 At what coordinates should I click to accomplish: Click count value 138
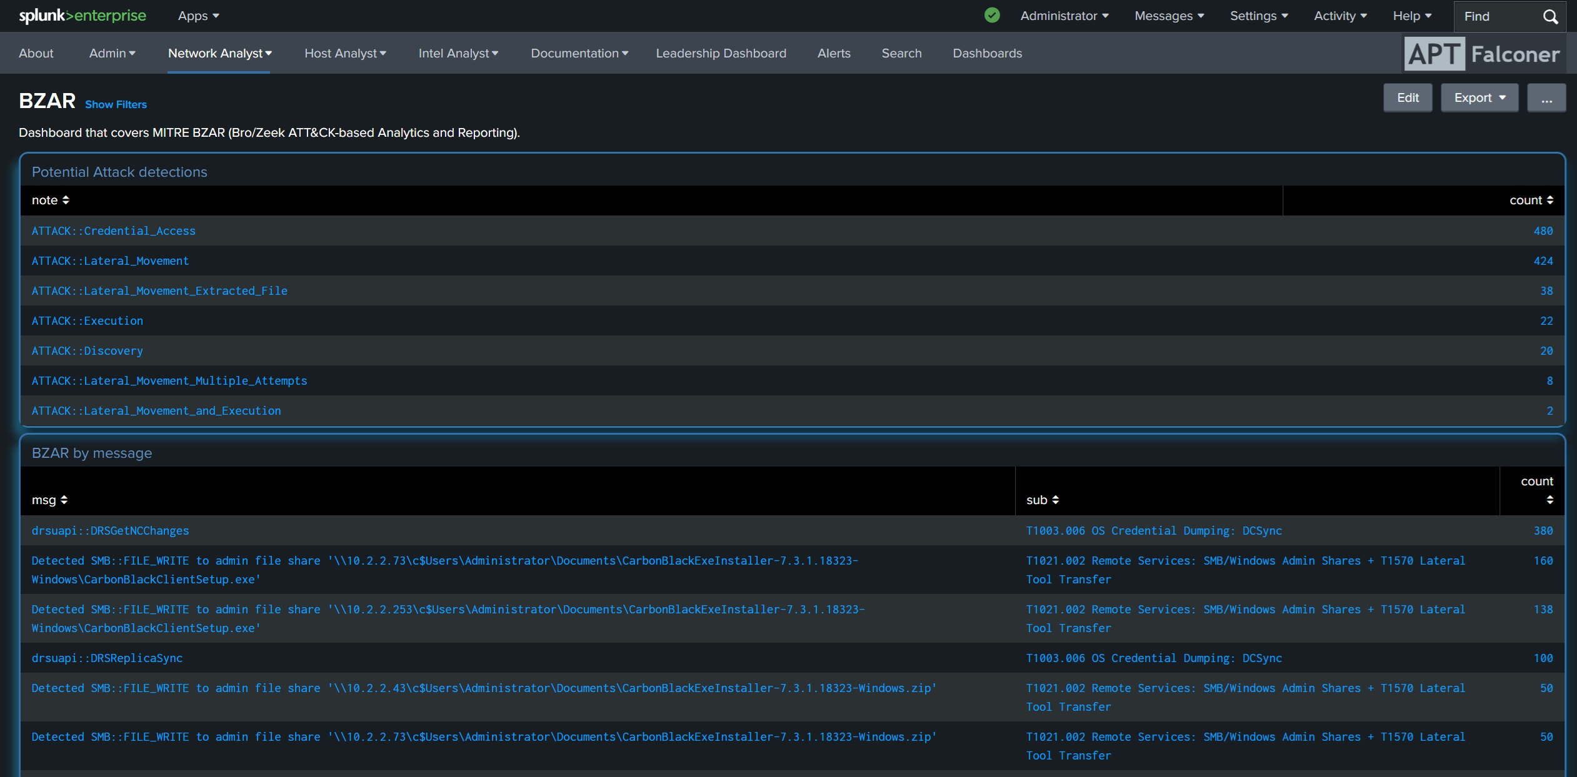tap(1543, 609)
